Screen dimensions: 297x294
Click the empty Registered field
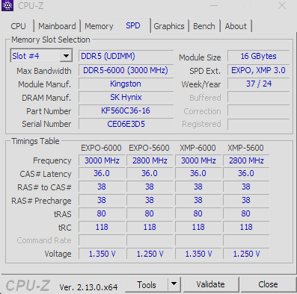coord(259,124)
